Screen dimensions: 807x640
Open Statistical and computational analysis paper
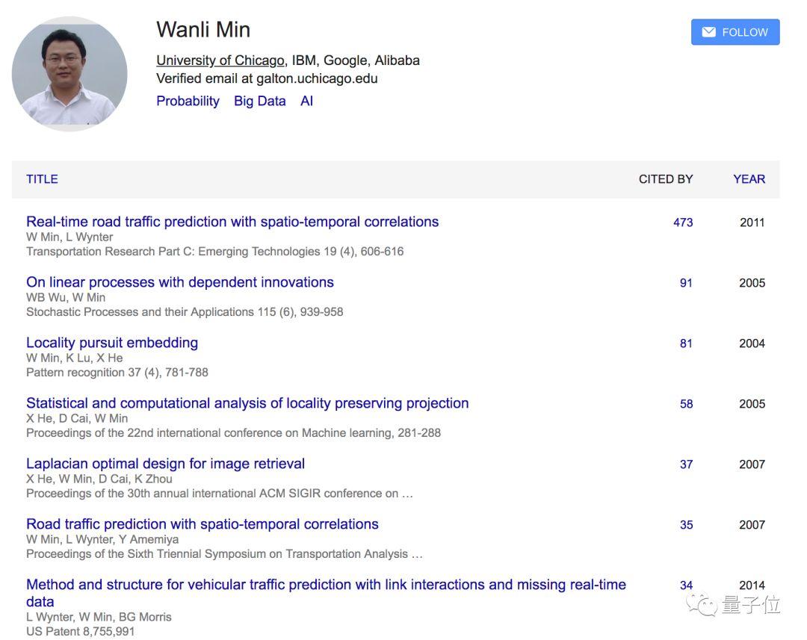247,403
